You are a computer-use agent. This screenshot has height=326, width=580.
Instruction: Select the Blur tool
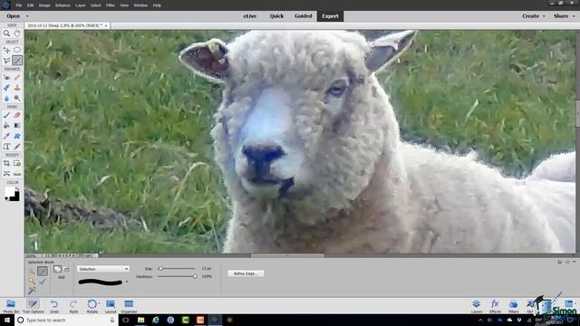click(x=6, y=99)
